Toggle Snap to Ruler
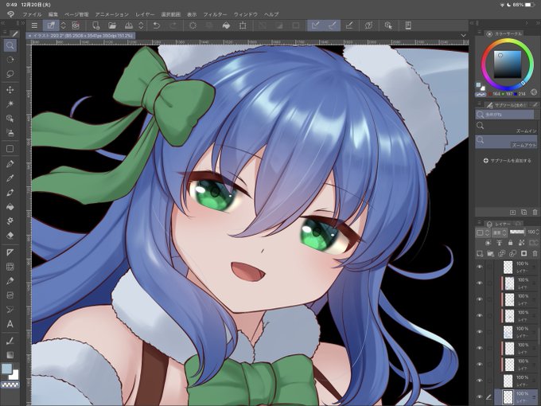Viewport: 541px width, 406px height. [315, 25]
